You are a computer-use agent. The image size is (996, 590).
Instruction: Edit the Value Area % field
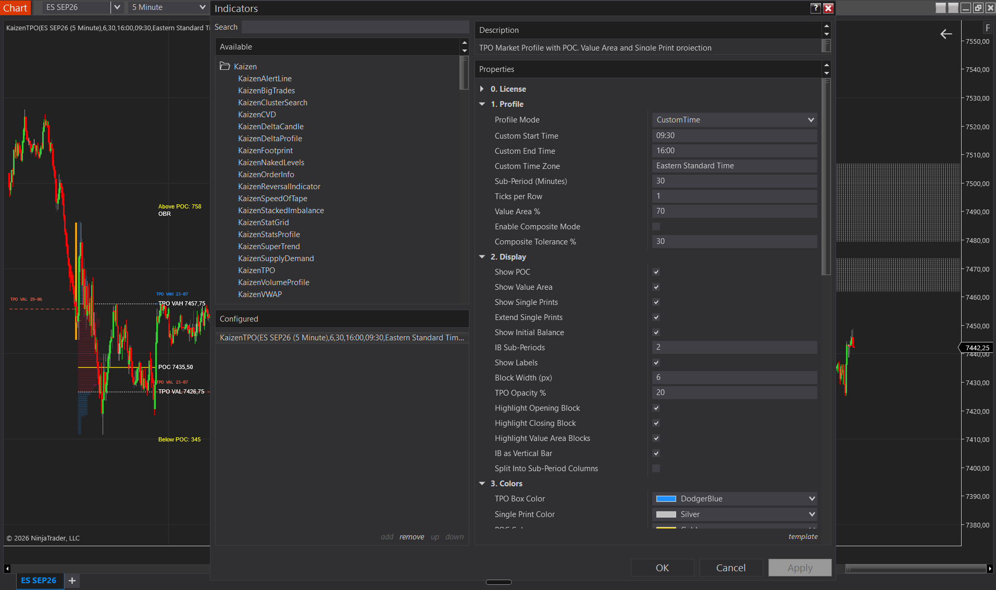click(x=734, y=211)
